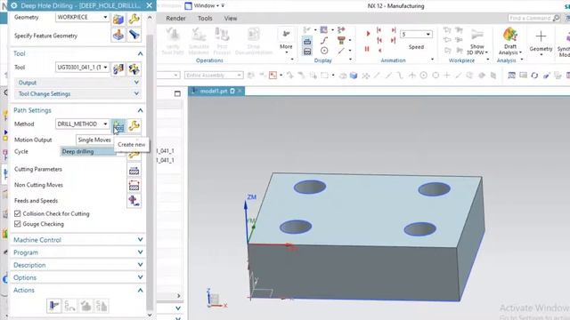Viewport: 570px width, 320px height.
Task: Collapse the Path Settings section
Action: [x=140, y=110]
